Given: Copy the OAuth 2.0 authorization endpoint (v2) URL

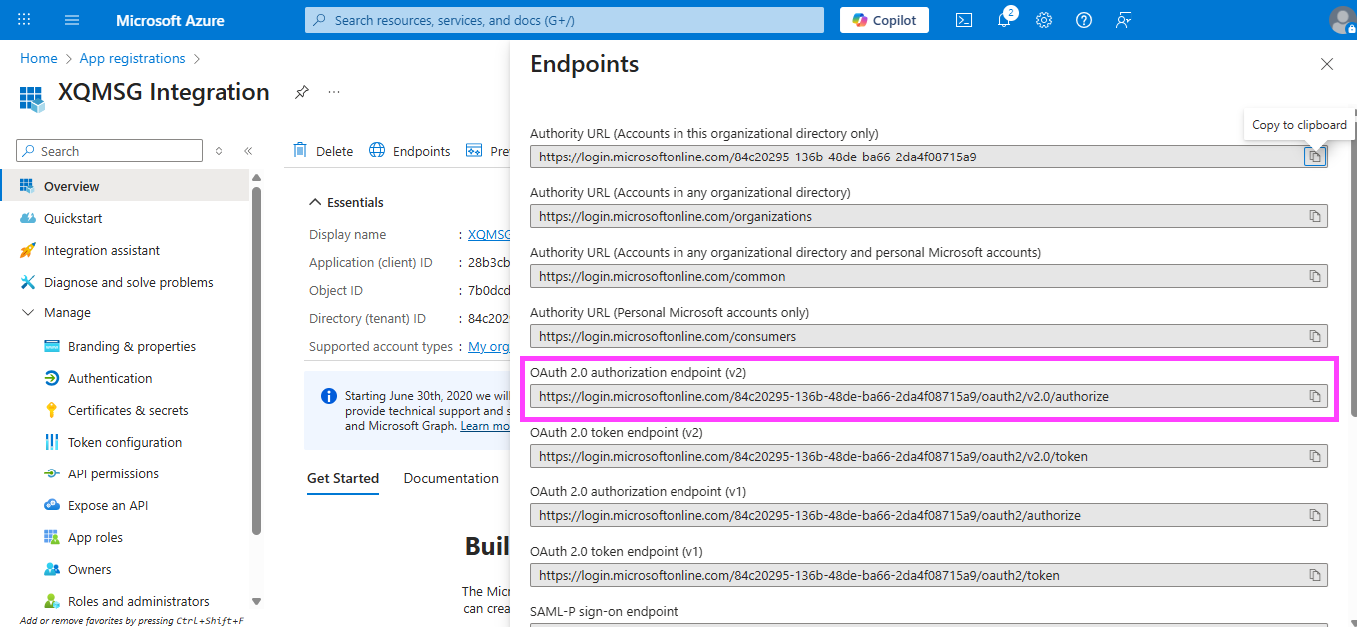Looking at the screenshot, I should (x=1315, y=396).
